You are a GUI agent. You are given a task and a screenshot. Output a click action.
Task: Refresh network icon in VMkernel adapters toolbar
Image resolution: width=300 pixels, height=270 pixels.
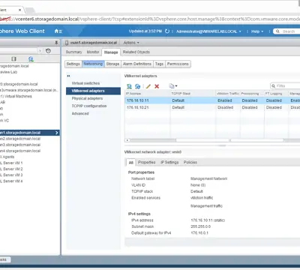[x=137, y=86]
